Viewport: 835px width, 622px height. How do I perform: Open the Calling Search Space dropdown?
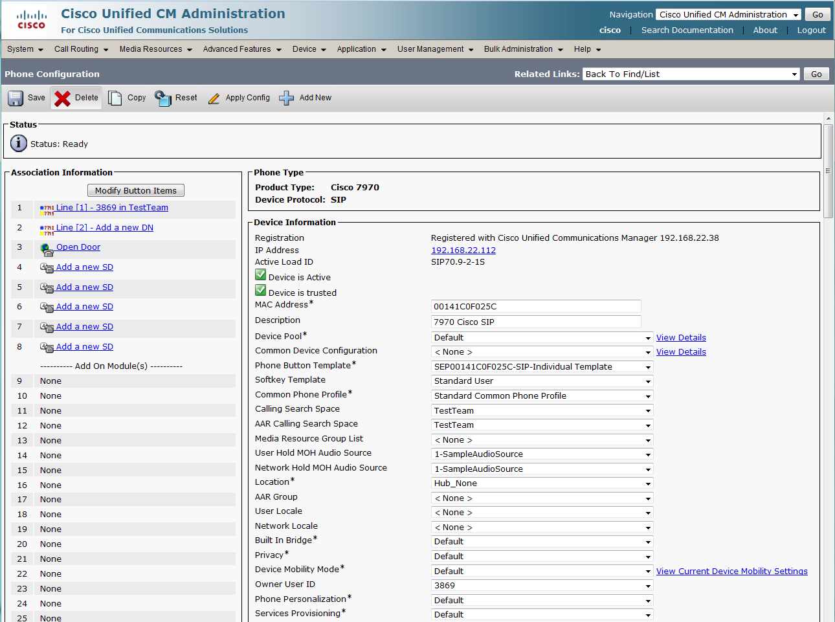[542, 411]
